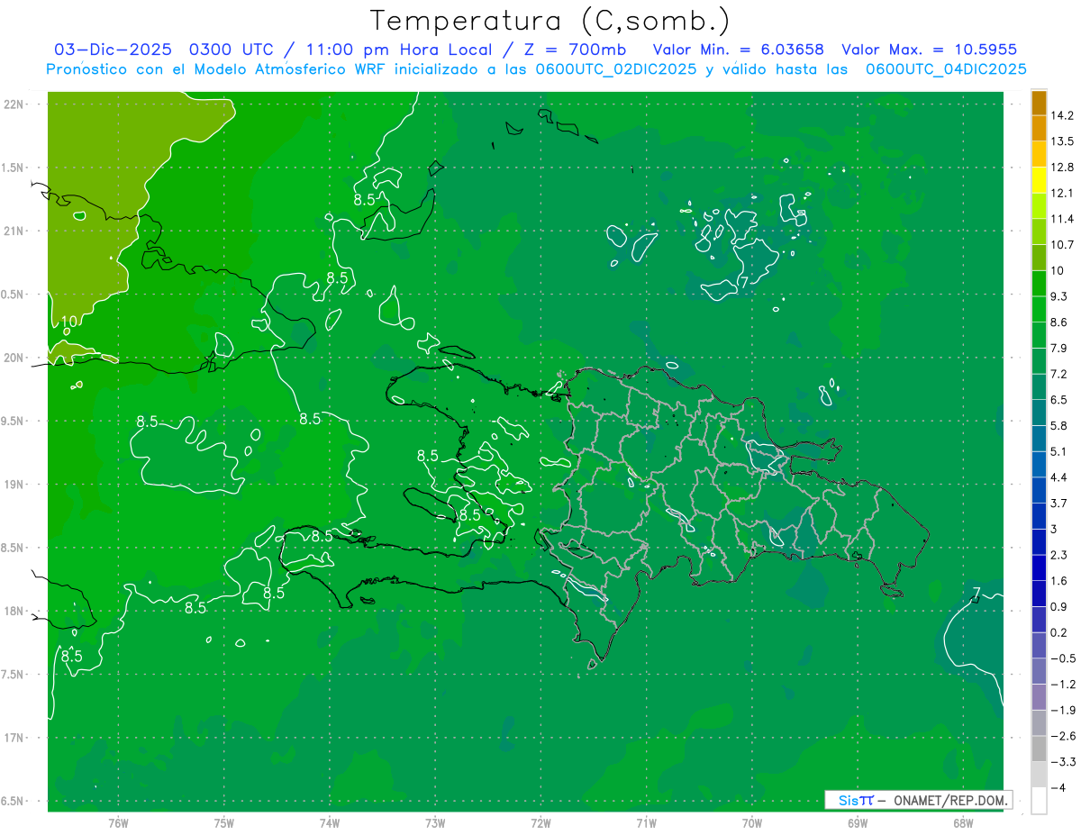Click latitude axis label "7.5N"
The width and height of the screenshot is (1081, 835).
point(13,676)
